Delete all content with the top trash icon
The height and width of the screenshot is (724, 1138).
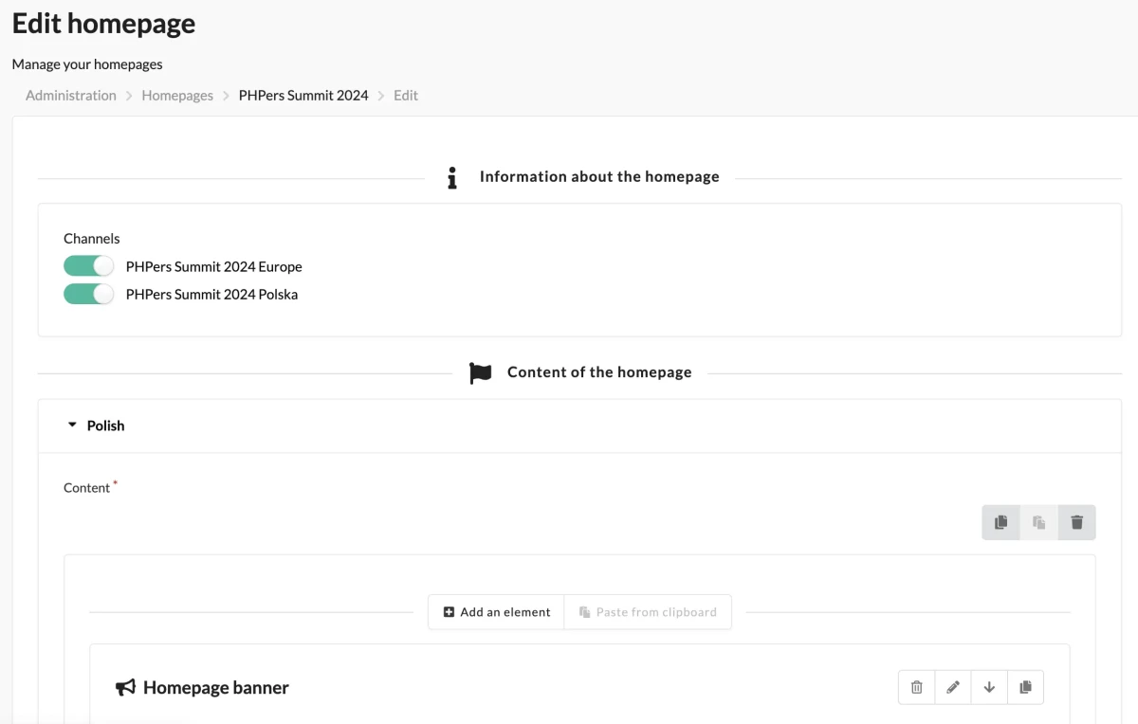pyautogui.click(x=1076, y=522)
